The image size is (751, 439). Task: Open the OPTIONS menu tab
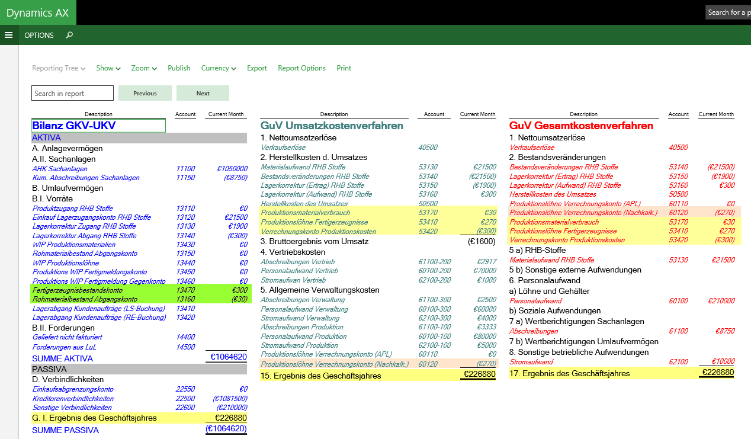[39, 35]
